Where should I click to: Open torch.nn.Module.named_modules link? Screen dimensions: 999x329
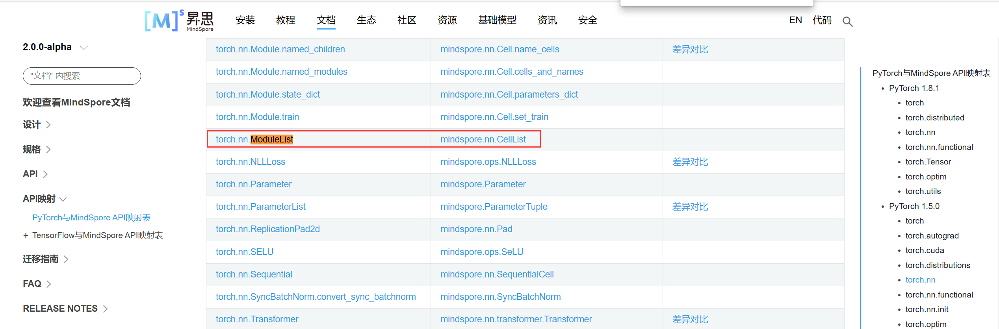click(x=282, y=72)
